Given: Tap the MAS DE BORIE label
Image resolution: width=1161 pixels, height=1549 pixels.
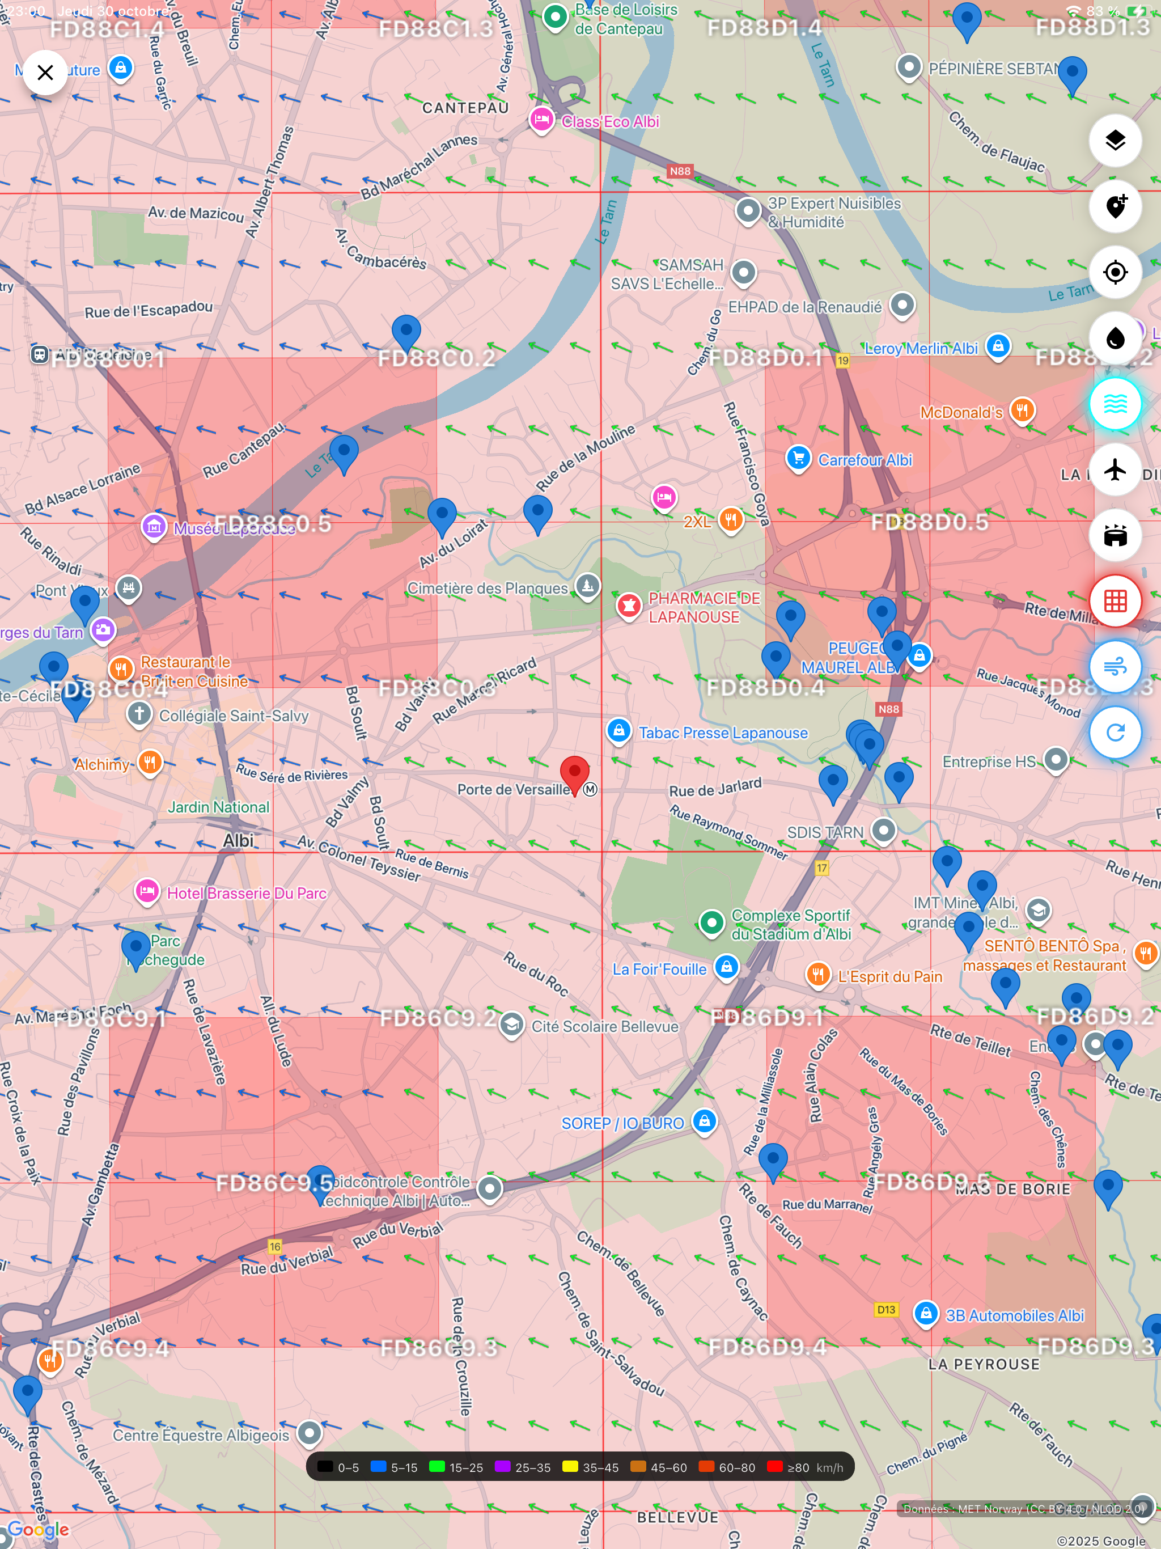Looking at the screenshot, I should click(x=1013, y=1188).
